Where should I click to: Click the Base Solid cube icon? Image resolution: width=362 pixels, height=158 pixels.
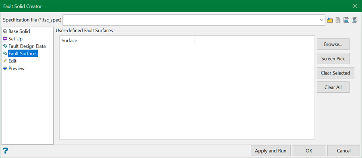(x=5, y=31)
